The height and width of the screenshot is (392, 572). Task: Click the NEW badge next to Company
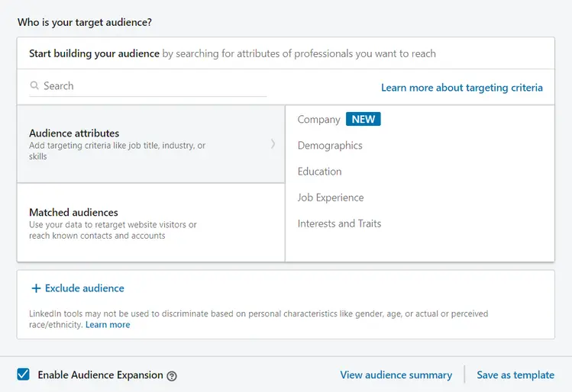[x=364, y=120]
